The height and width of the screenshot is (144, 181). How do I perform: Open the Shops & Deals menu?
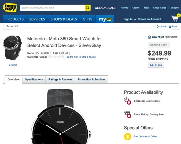click(64, 19)
